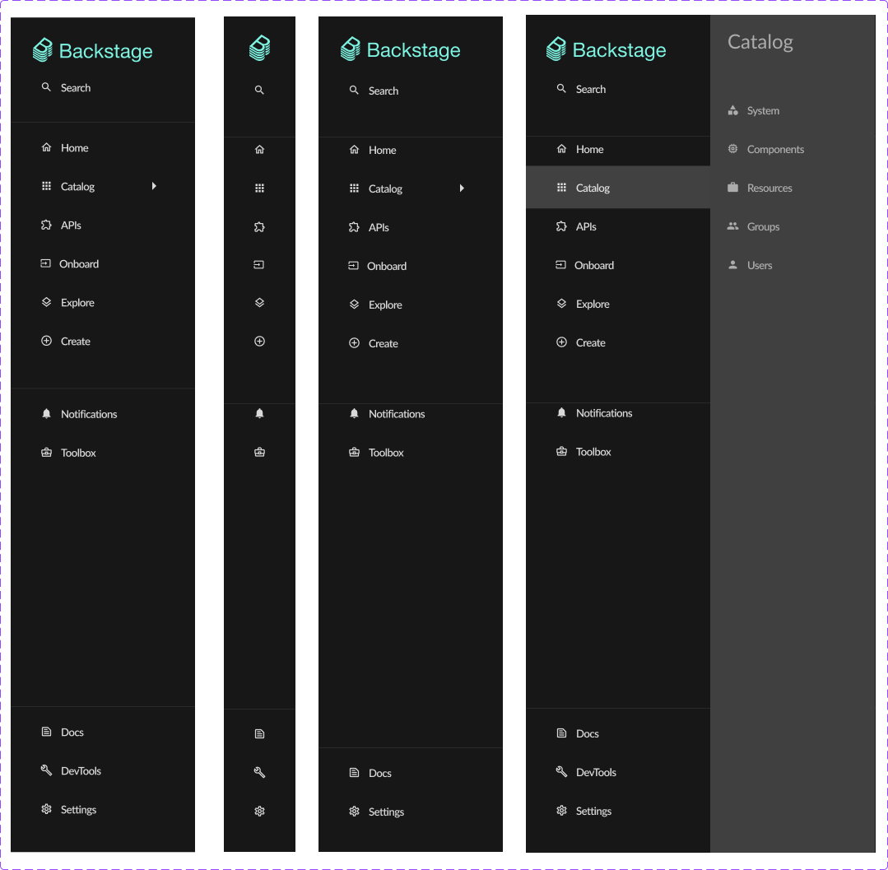Open Notifications bell icon in collapsed sidebar
The height and width of the screenshot is (870, 888).
[259, 413]
